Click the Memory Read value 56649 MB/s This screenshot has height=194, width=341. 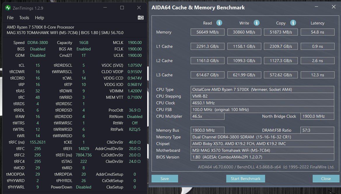[x=208, y=32]
